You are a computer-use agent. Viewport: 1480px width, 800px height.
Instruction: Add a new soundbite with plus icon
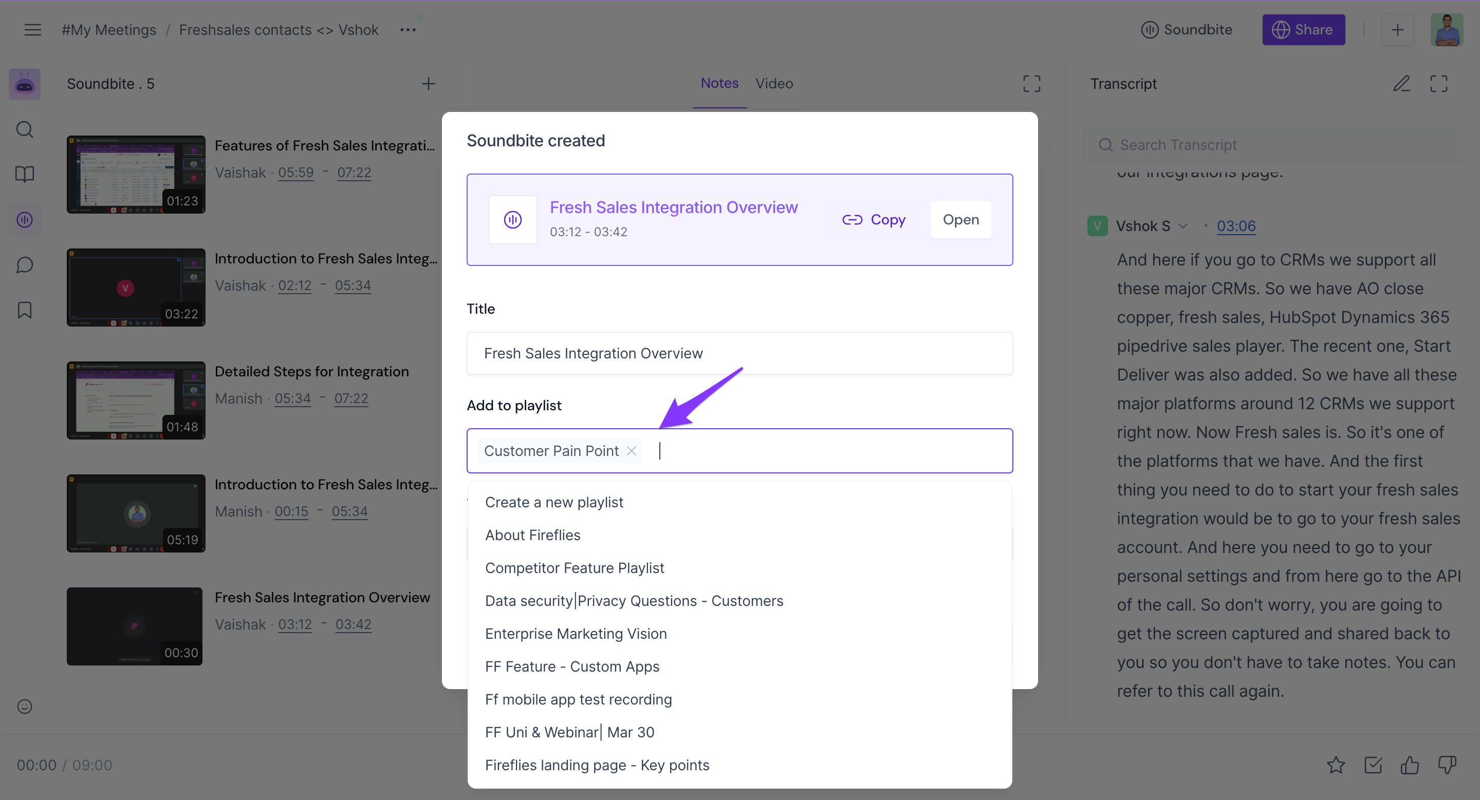429,84
